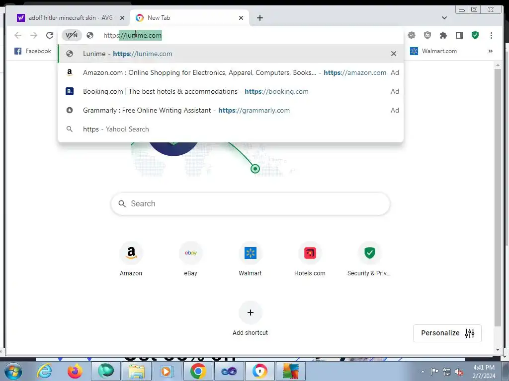509x381 pixels.
Task: Go back with the back arrow
Action: (18, 35)
